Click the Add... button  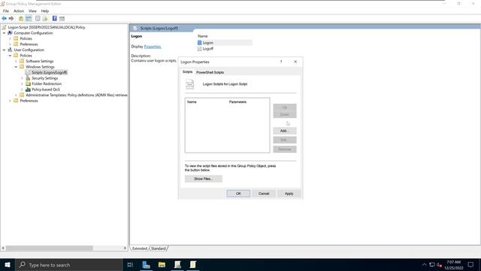(285, 130)
